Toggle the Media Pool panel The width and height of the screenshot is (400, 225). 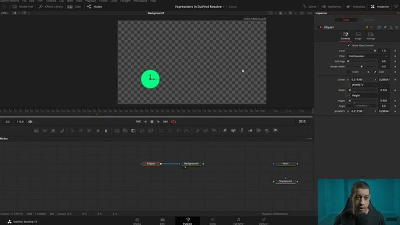[x=23, y=7]
